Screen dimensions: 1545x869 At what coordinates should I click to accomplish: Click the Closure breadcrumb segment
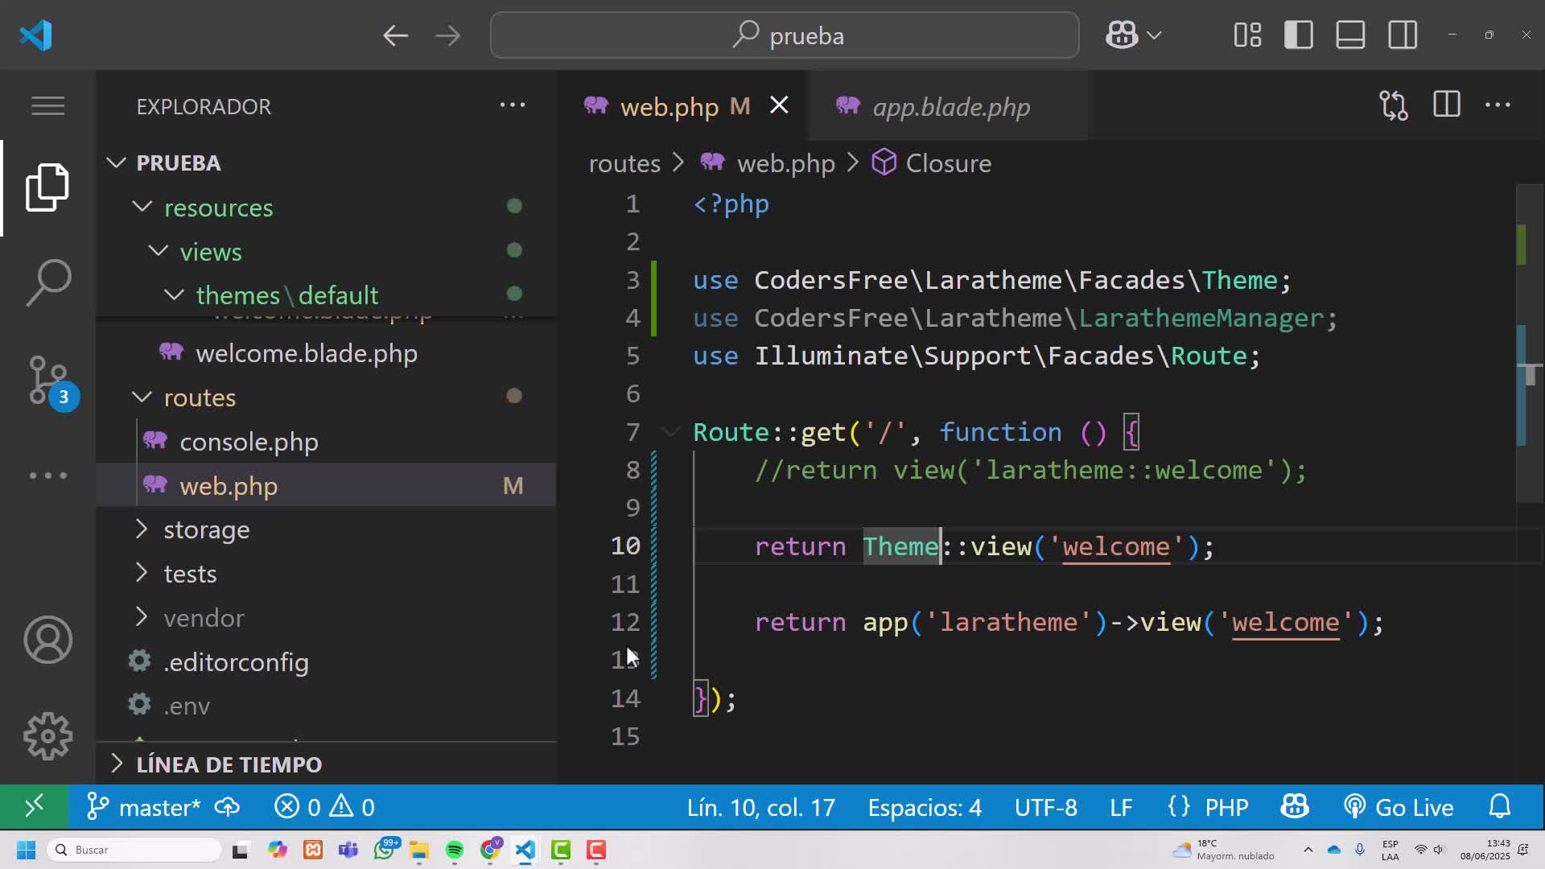tap(948, 163)
